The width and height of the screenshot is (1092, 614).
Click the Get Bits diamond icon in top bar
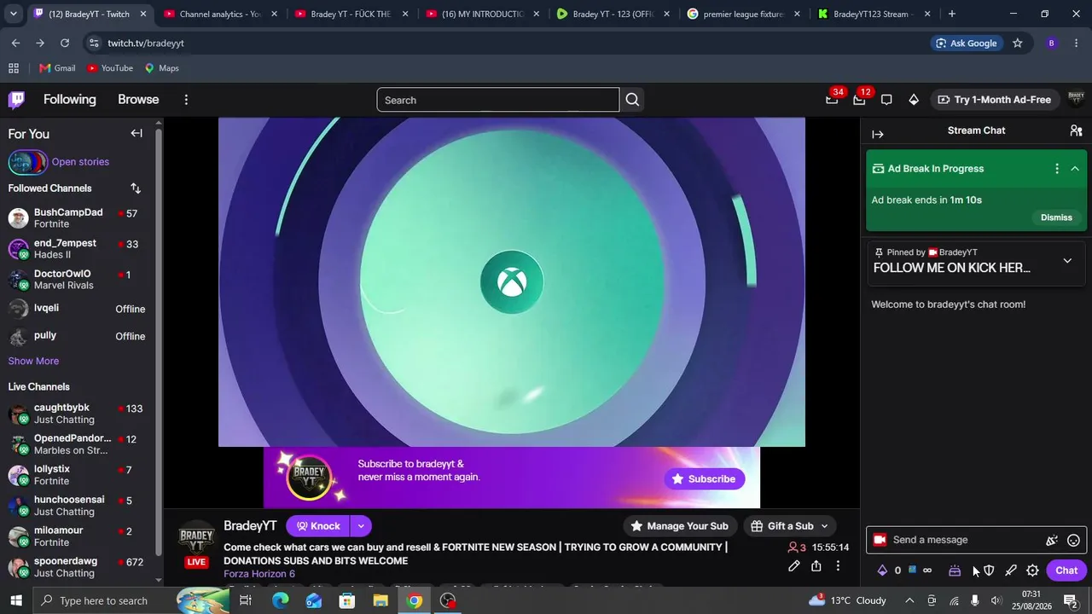pyautogui.click(x=914, y=100)
